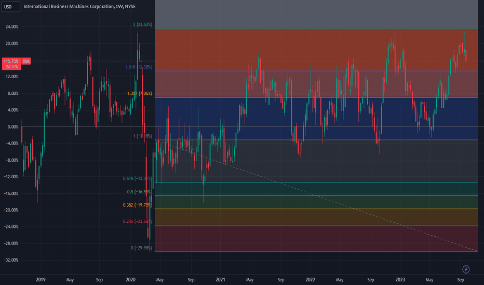Screen dimensions: 484x285
Task: Click the -12.00% price axis label
Action: pyautogui.click(x=11, y=177)
